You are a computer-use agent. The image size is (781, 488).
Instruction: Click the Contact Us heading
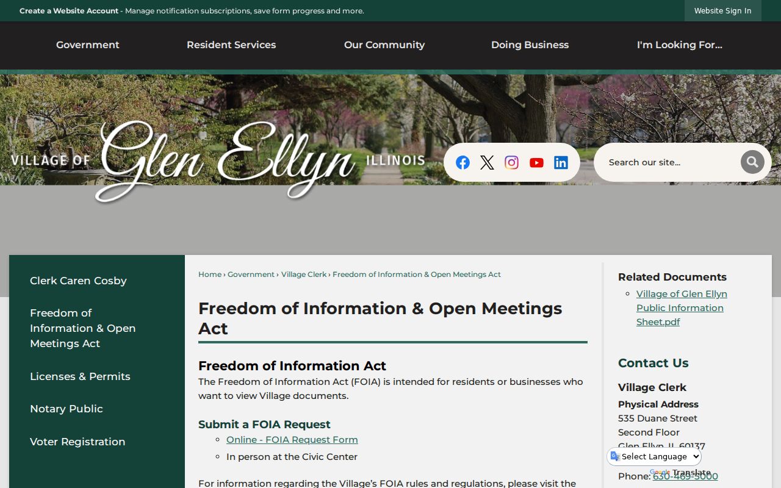[653, 363]
